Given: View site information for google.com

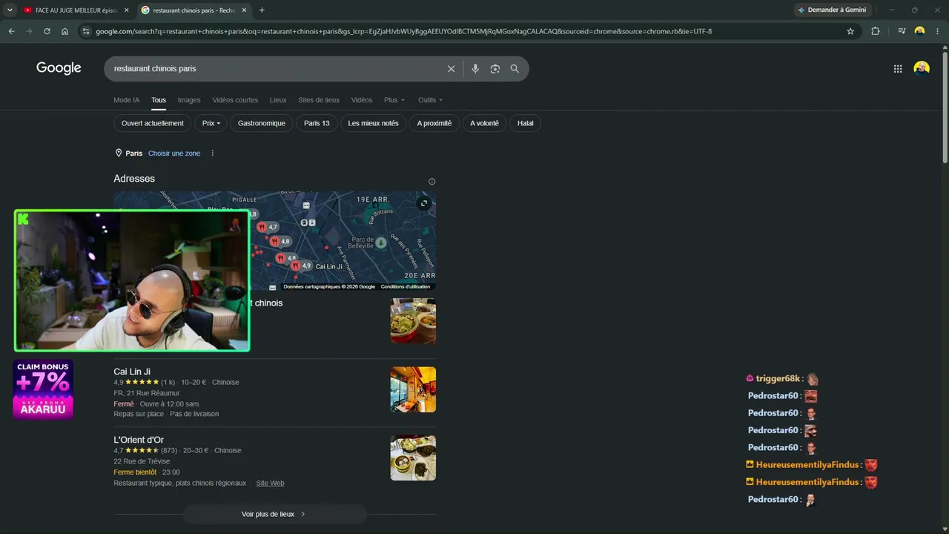Looking at the screenshot, I should pos(86,31).
